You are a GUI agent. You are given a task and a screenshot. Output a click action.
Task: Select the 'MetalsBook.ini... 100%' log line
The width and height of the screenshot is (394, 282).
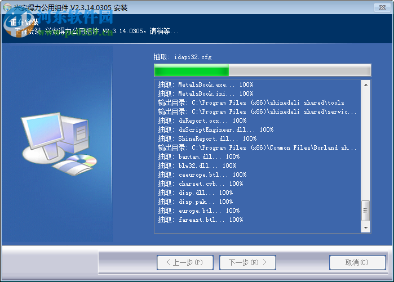click(206, 93)
